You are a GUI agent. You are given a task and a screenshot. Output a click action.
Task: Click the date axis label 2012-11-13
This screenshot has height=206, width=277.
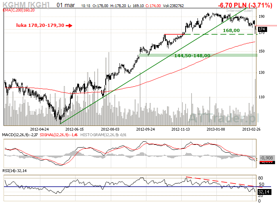point(180,129)
